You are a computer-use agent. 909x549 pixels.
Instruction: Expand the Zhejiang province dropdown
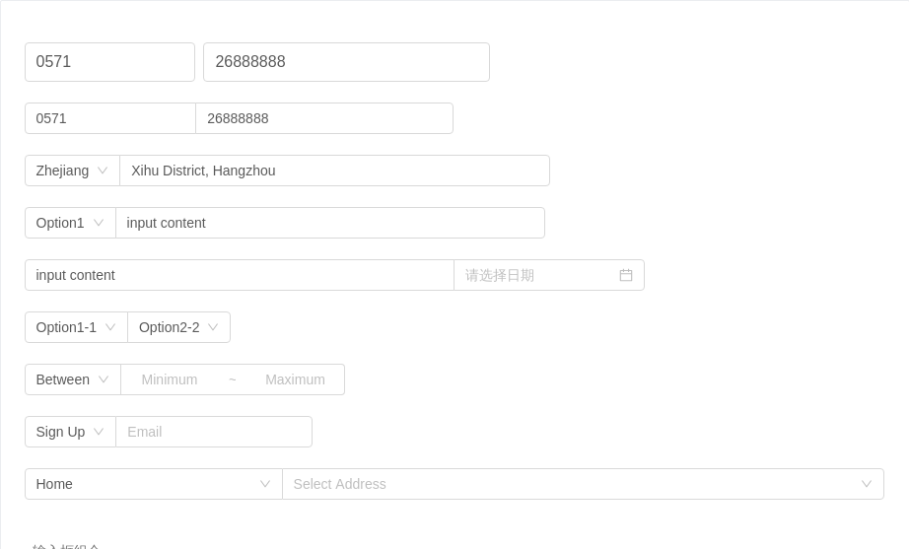[x=73, y=171]
